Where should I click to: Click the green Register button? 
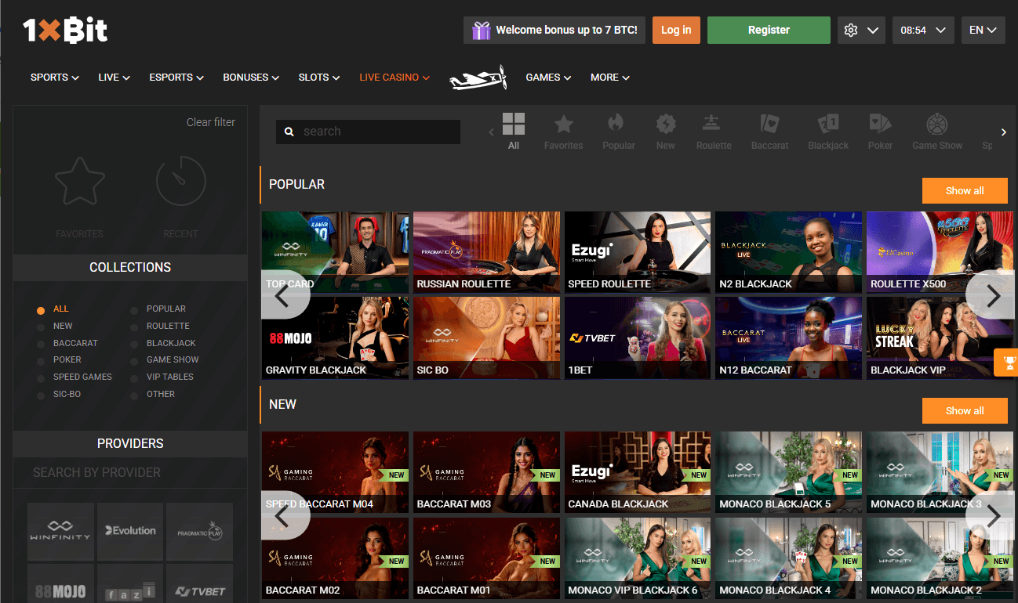click(x=769, y=31)
